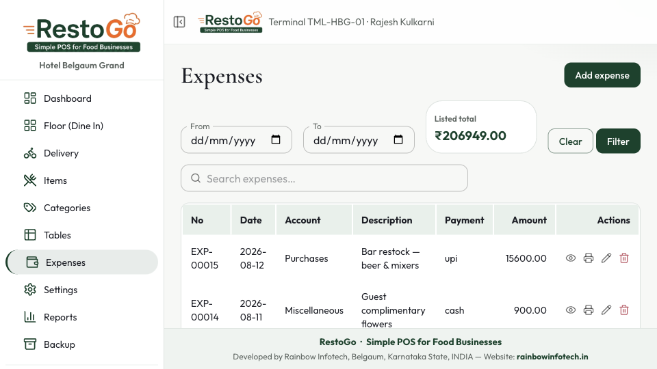Click the Payment column header
Screen dimensions: 657x369
[x=464, y=220]
